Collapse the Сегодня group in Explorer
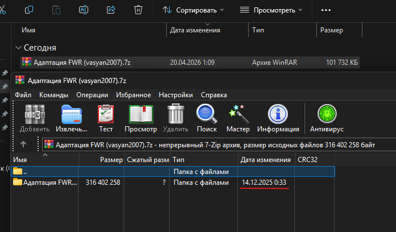This screenshot has width=396, height=232. 18,47
